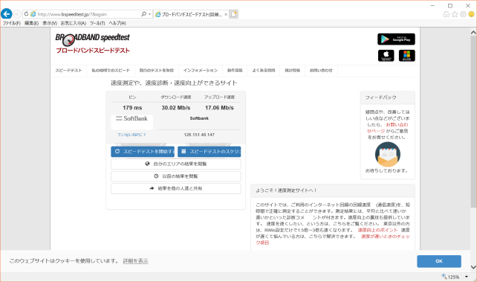Click the 179 ms ping value
This screenshot has height=282, width=477.
(132, 108)
